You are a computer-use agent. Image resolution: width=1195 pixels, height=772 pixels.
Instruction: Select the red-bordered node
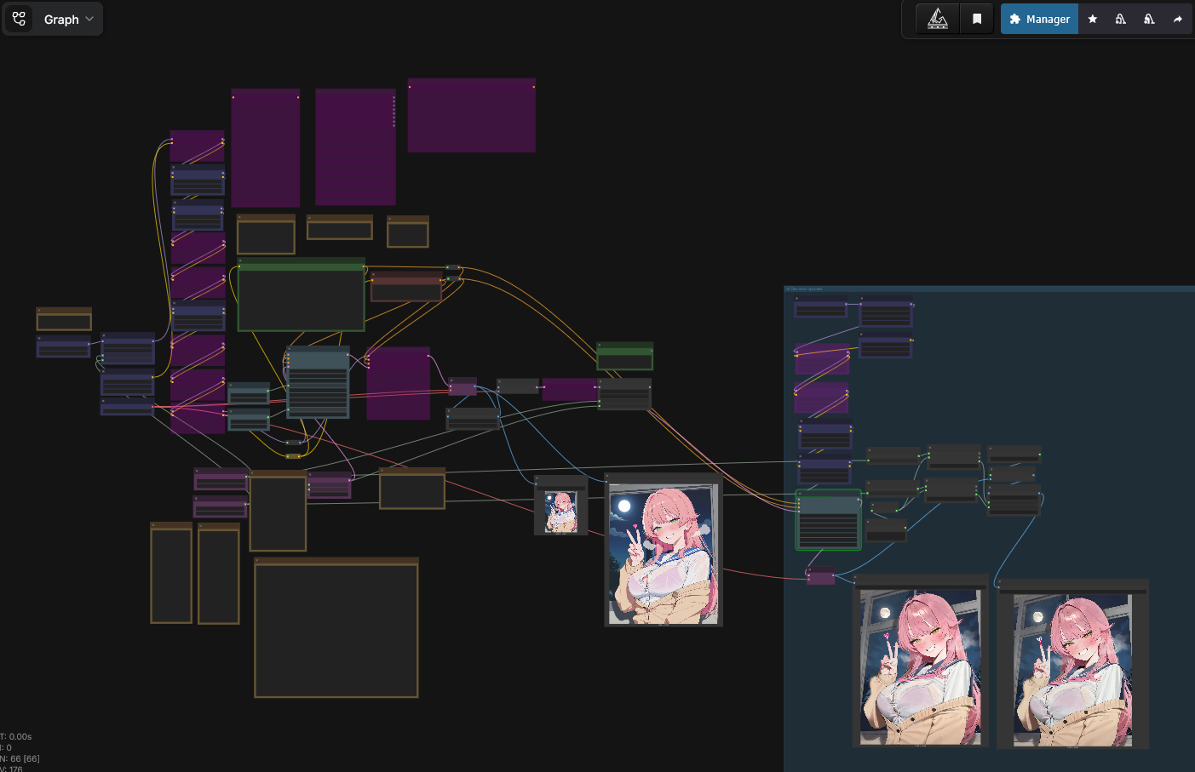(406, 287)
